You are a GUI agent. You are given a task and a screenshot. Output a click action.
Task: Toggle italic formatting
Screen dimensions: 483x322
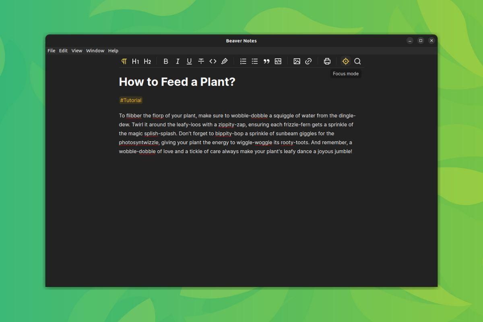[177, 61]
